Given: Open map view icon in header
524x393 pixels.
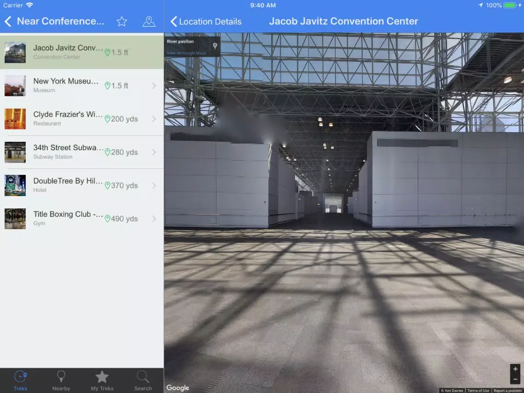Looking at the screenshot, I should click(x=149, y=21).
